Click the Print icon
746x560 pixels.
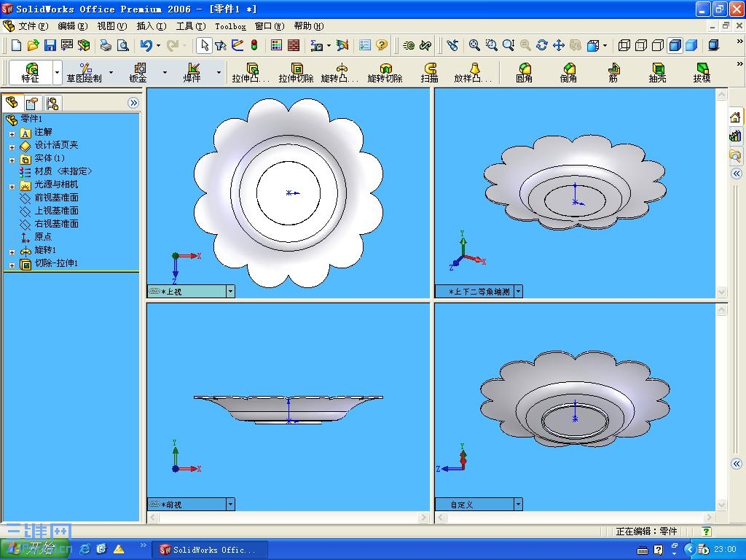tap(106, 45)
